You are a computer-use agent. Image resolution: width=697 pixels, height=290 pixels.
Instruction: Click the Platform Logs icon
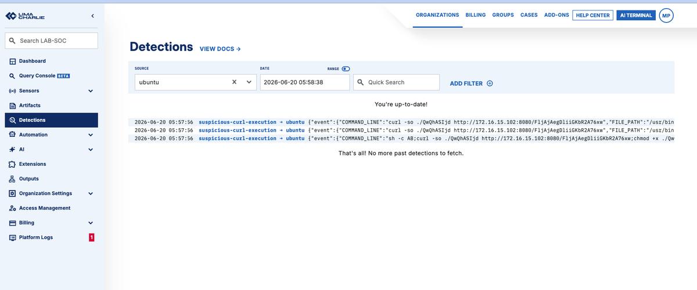point(12,237)
